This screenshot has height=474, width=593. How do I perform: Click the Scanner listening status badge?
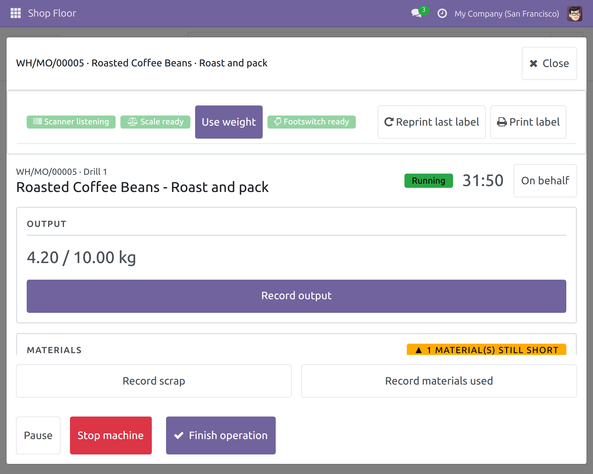71,122
